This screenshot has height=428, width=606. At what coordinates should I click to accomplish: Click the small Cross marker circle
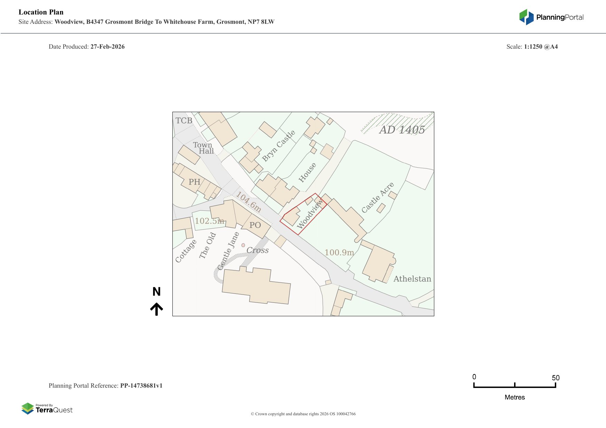point(243,245)
